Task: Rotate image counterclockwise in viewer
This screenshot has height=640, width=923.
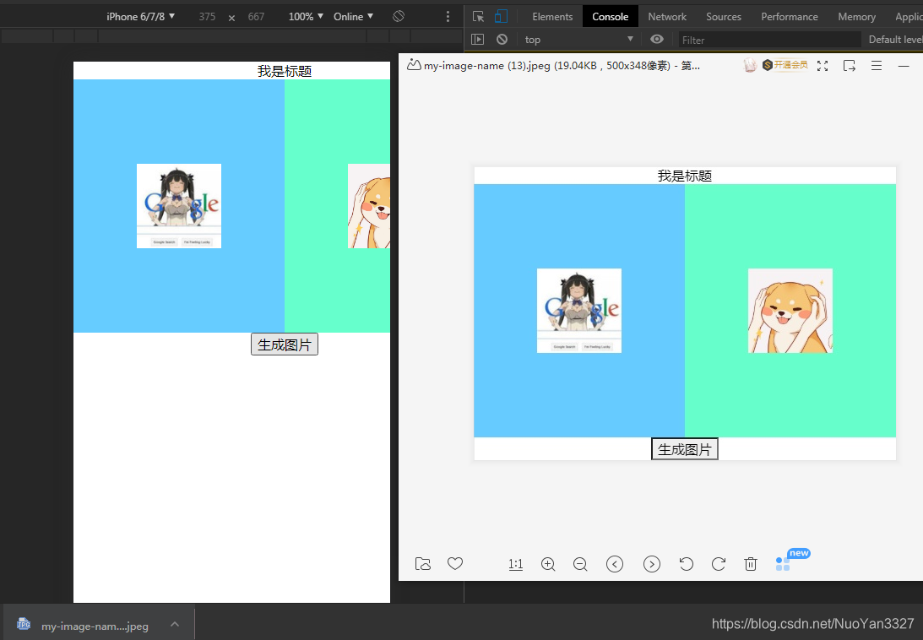Action: click(x=686, y=564)
